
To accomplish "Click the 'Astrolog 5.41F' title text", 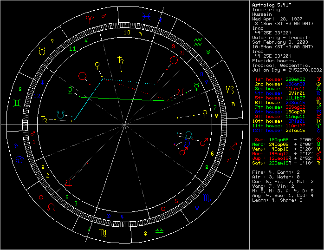I will coord(270,4).
